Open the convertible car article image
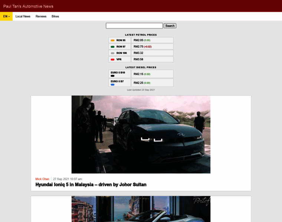 pos(141,209)
